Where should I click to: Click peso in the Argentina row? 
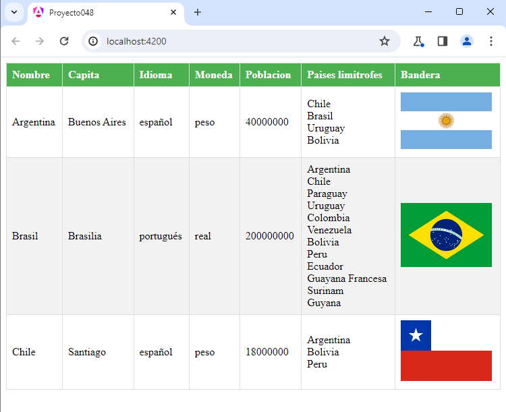[204, 123]
